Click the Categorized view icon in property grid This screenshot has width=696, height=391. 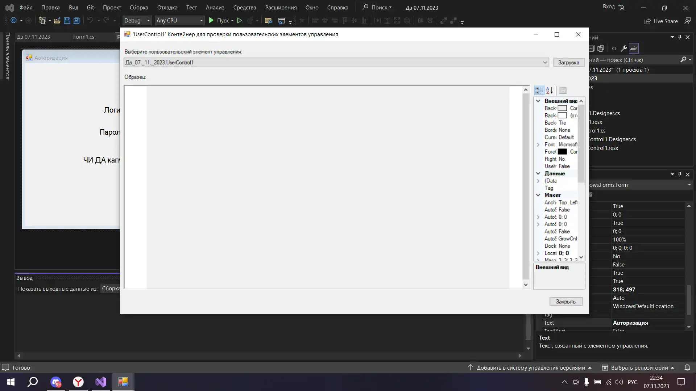click(539, 91)
